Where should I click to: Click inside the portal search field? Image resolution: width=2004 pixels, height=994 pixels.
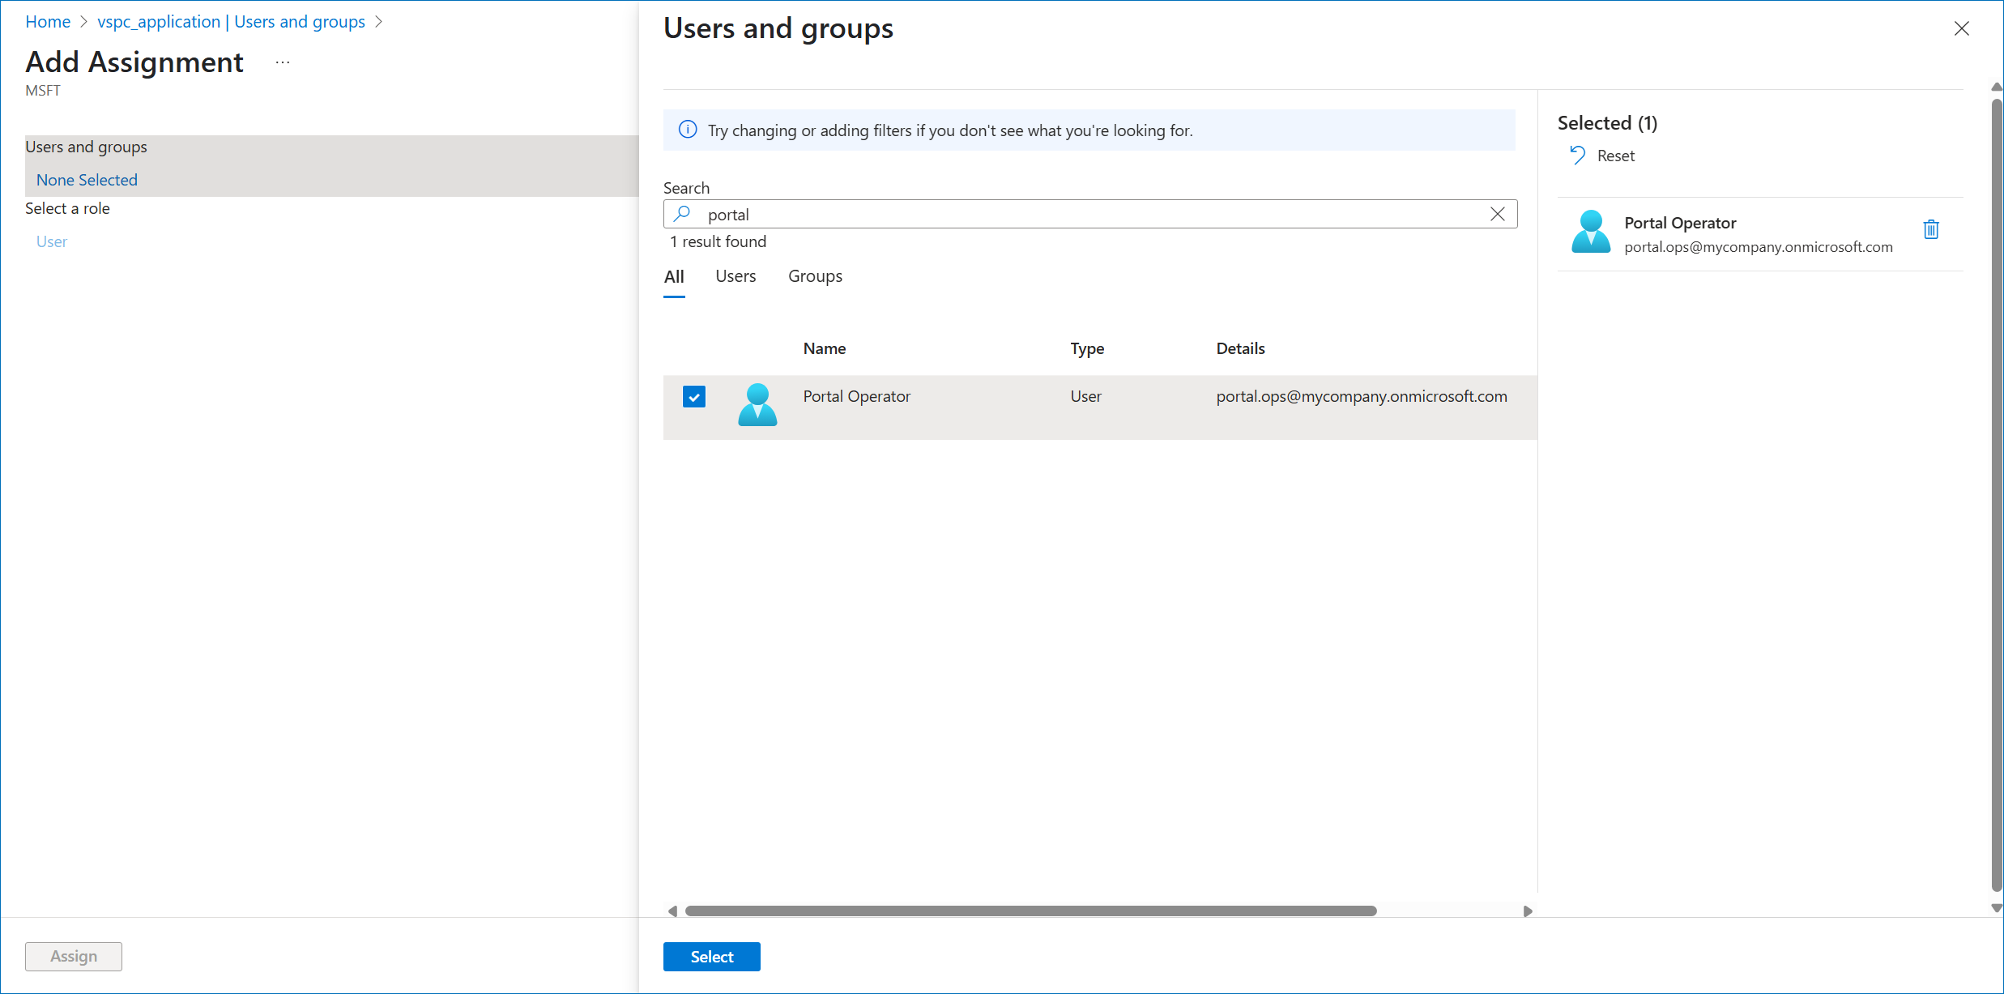[x=1085, y=215]
